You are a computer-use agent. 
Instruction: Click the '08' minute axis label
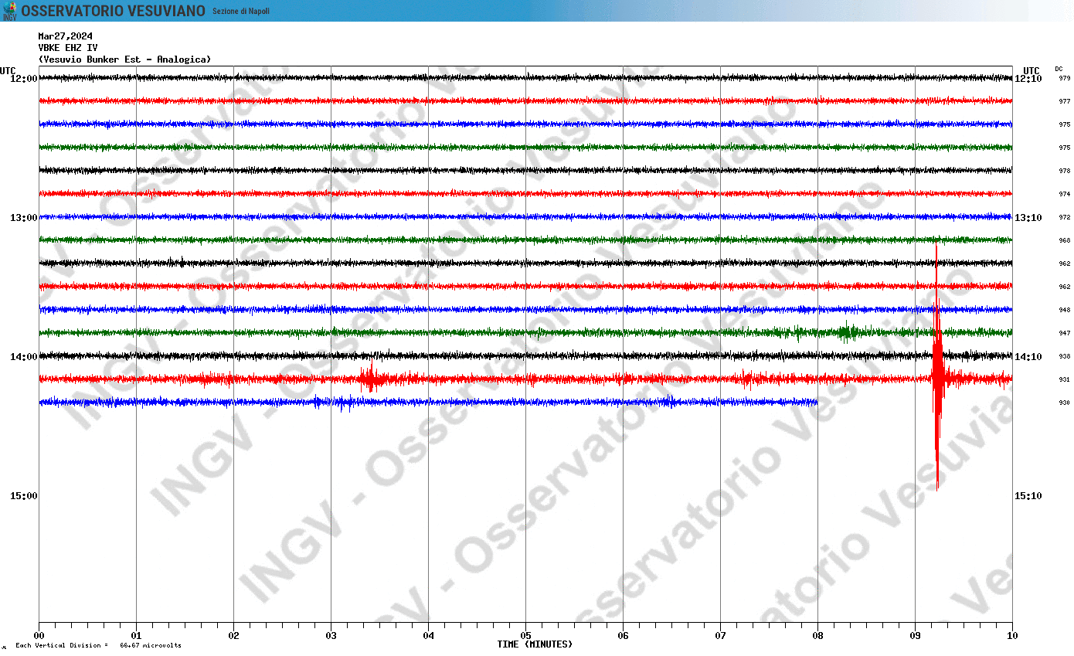(817, 636)
